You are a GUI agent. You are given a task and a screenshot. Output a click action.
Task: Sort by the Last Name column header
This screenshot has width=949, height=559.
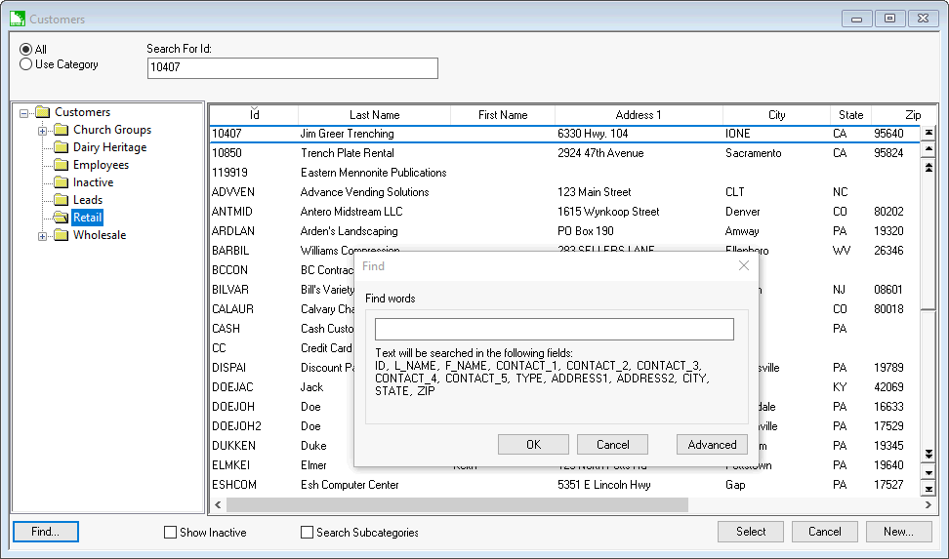374,115
